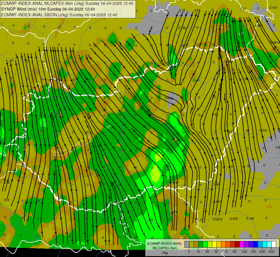Click the '160' tick label on the legend
The width and height of the screenshot is (280, 257).
253,252
